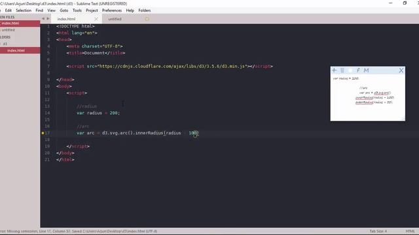Click unsaved circle on untitled tab
This screenshot has width=419, height=235.
(147, 19)
